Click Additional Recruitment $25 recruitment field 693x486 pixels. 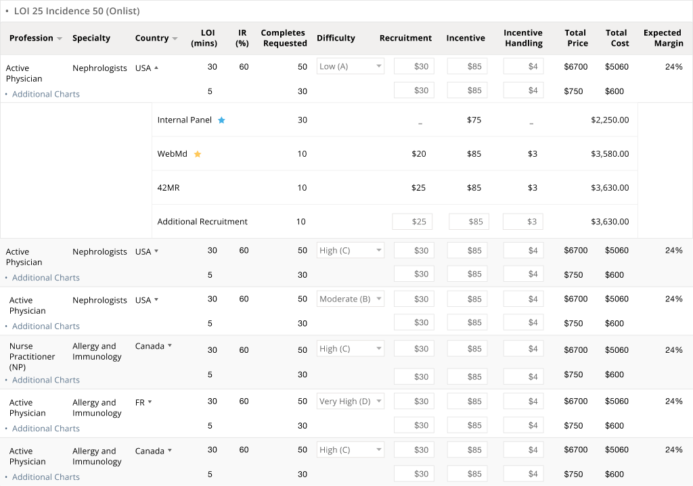click(412, 222)
